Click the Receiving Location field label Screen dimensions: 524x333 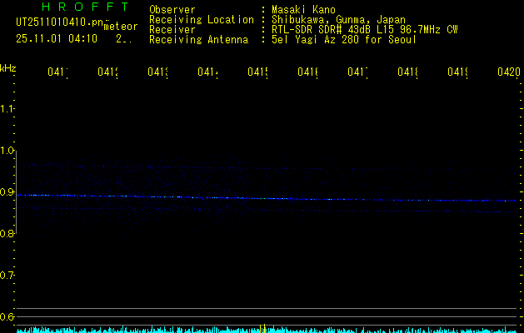click(x=201, y=19)
